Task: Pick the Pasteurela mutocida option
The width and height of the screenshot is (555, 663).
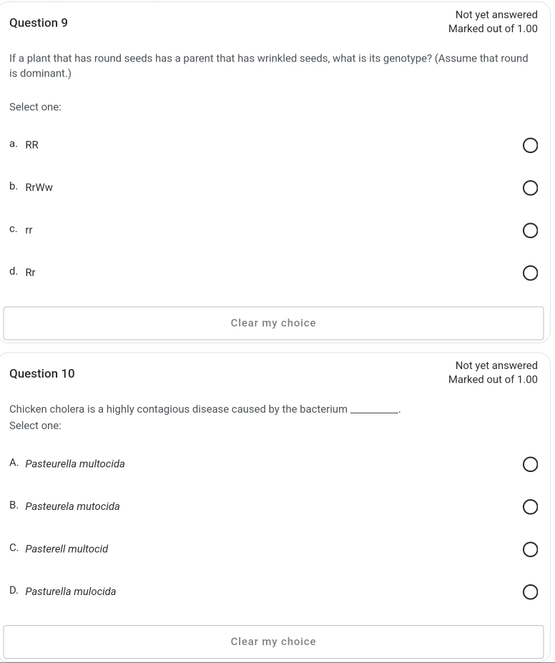Action: [x=530, y=507]
